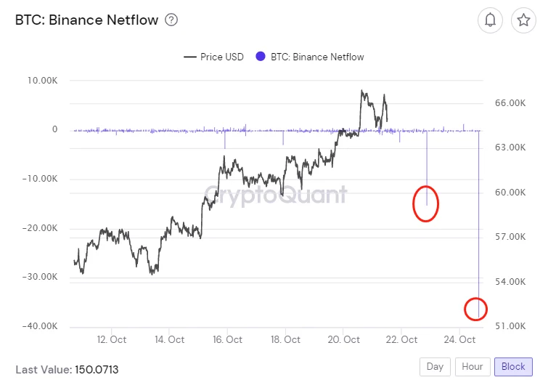Toggle Price USD legend series
548x380 pixels.
pos(214,57)
